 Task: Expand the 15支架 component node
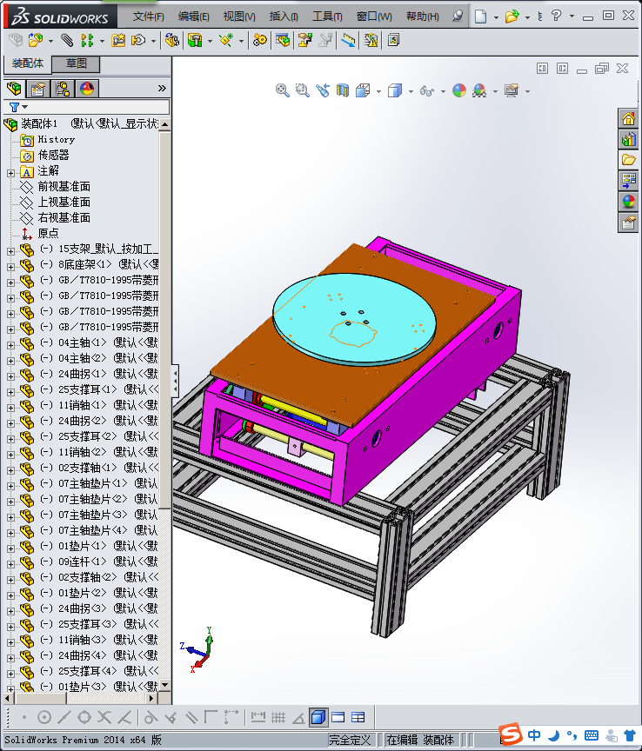coord(10,251)
